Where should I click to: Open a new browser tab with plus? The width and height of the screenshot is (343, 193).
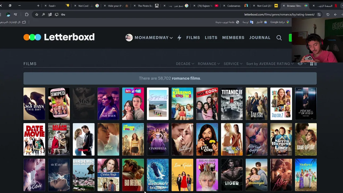tap(38, 6)
